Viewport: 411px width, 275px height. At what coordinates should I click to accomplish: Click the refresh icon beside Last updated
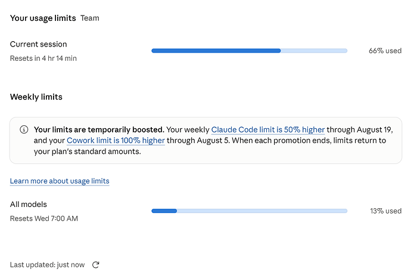[96, 265]
